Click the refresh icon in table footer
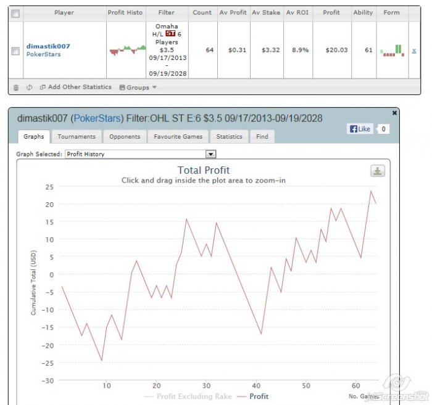 click(29, 88)
